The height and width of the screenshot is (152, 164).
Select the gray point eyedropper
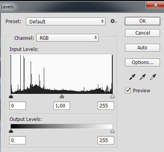(143, 77)
